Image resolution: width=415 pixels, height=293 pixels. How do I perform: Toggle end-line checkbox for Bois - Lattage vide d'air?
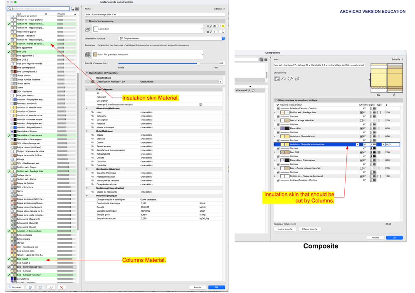(361, 120)
